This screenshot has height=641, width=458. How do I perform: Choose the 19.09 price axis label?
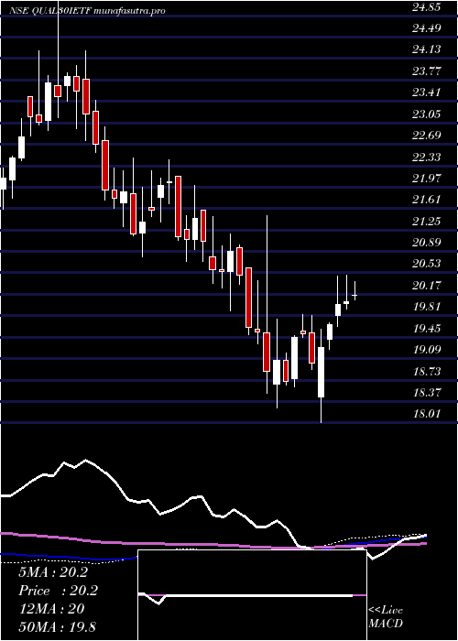tap(427, 349)
